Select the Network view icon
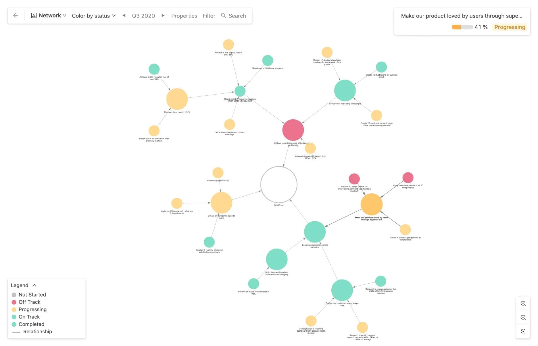This screenshot has width=538, height=346. point(34,16)
